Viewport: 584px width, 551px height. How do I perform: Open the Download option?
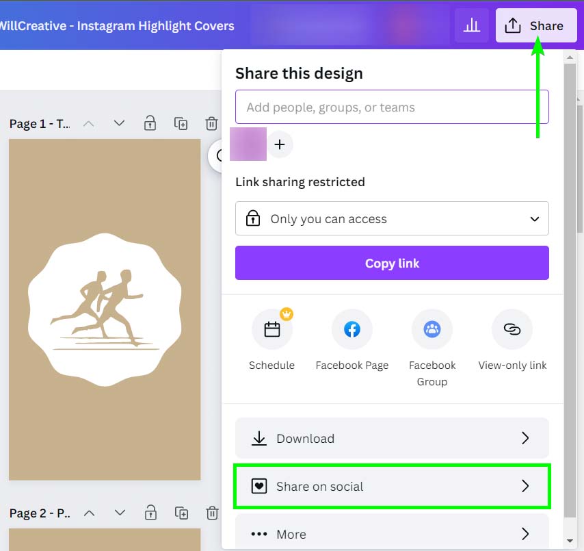pyautogui.click(x=392, y=439)
